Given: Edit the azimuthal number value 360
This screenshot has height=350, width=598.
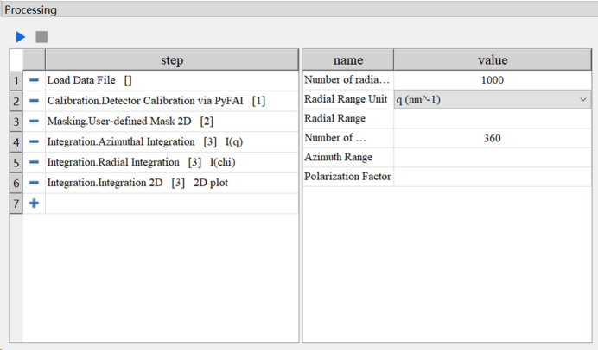Looking at the screenshot, I should point(493,138).
